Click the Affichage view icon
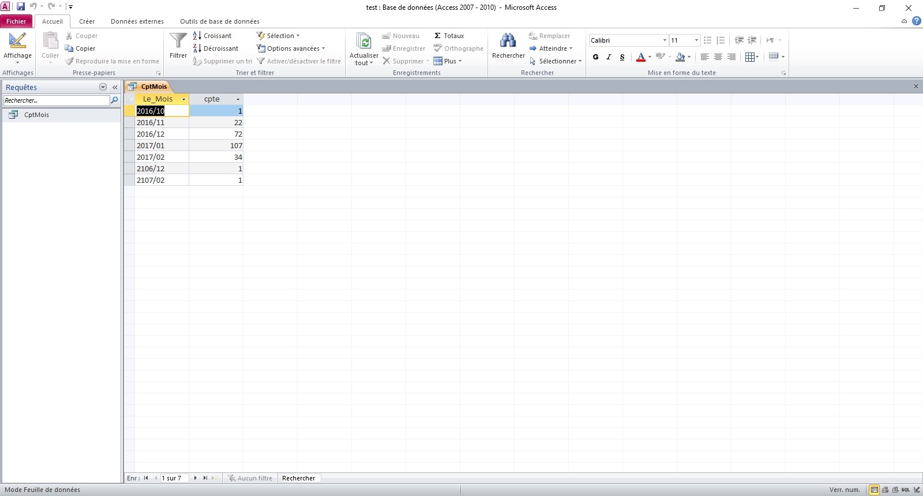This screenshot has height=496, width=923. pos(17,41)
